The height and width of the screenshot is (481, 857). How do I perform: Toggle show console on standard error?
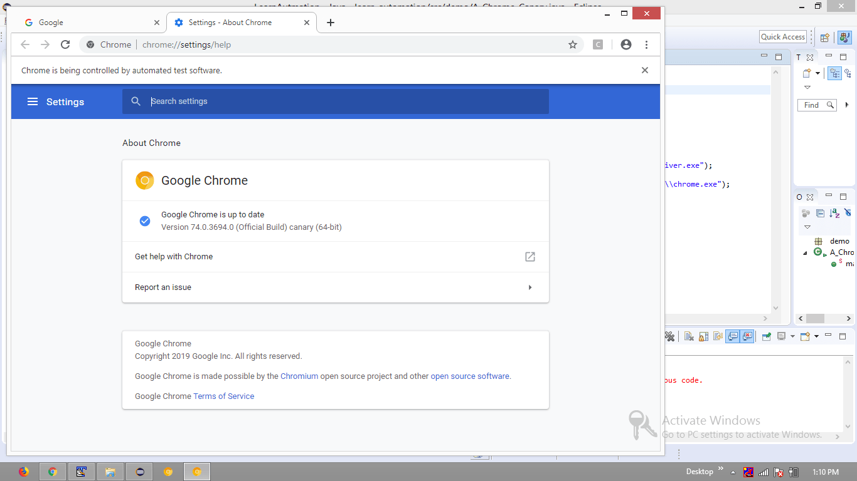point(747,336)
